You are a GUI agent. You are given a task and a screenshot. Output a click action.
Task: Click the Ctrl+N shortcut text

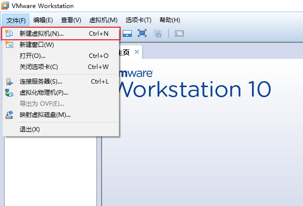(x=98, y=34)
